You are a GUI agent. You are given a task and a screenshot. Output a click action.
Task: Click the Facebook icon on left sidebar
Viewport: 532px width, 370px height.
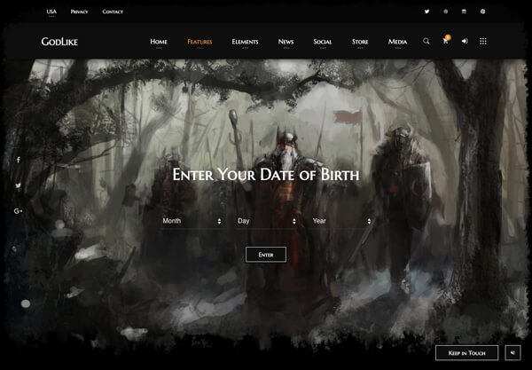pyautogui.click(x=19, y=160)
